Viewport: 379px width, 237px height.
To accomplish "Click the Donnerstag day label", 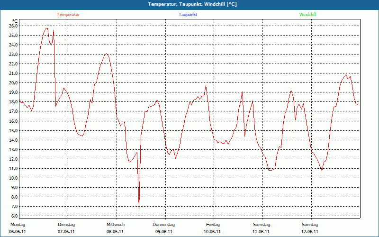I will coord(163,225).
